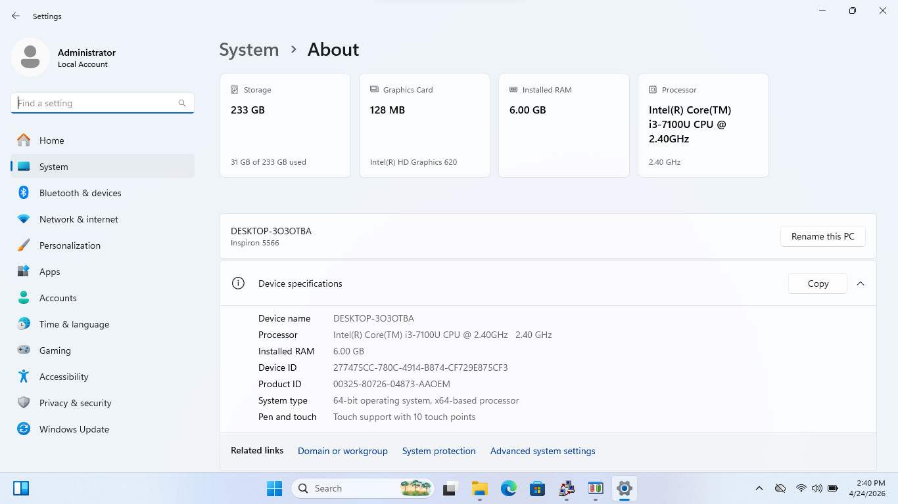Screen dimensions: 898x504
Task: Click the Processor card icon
Action: point(653,89)
